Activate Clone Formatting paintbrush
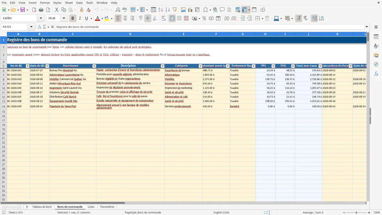The width and height of the screenshot is (382, 215). point(82,10)
